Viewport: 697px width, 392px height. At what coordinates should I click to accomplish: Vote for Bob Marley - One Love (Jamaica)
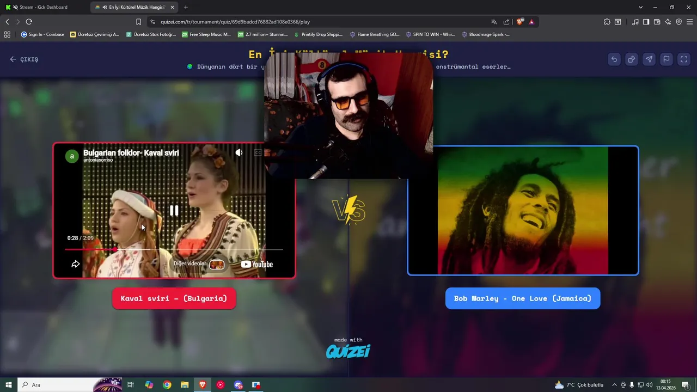click(x=523, y=298)
